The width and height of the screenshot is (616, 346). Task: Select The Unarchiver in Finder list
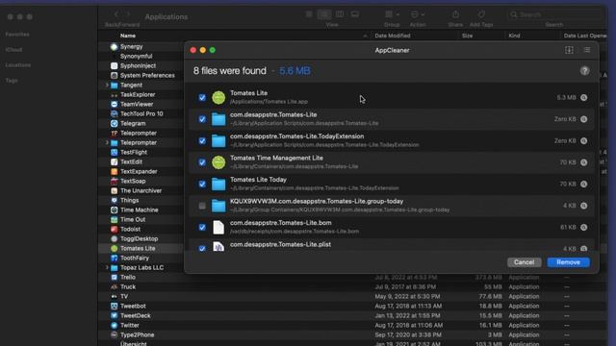pyautogui.click(x=141, y=190)
